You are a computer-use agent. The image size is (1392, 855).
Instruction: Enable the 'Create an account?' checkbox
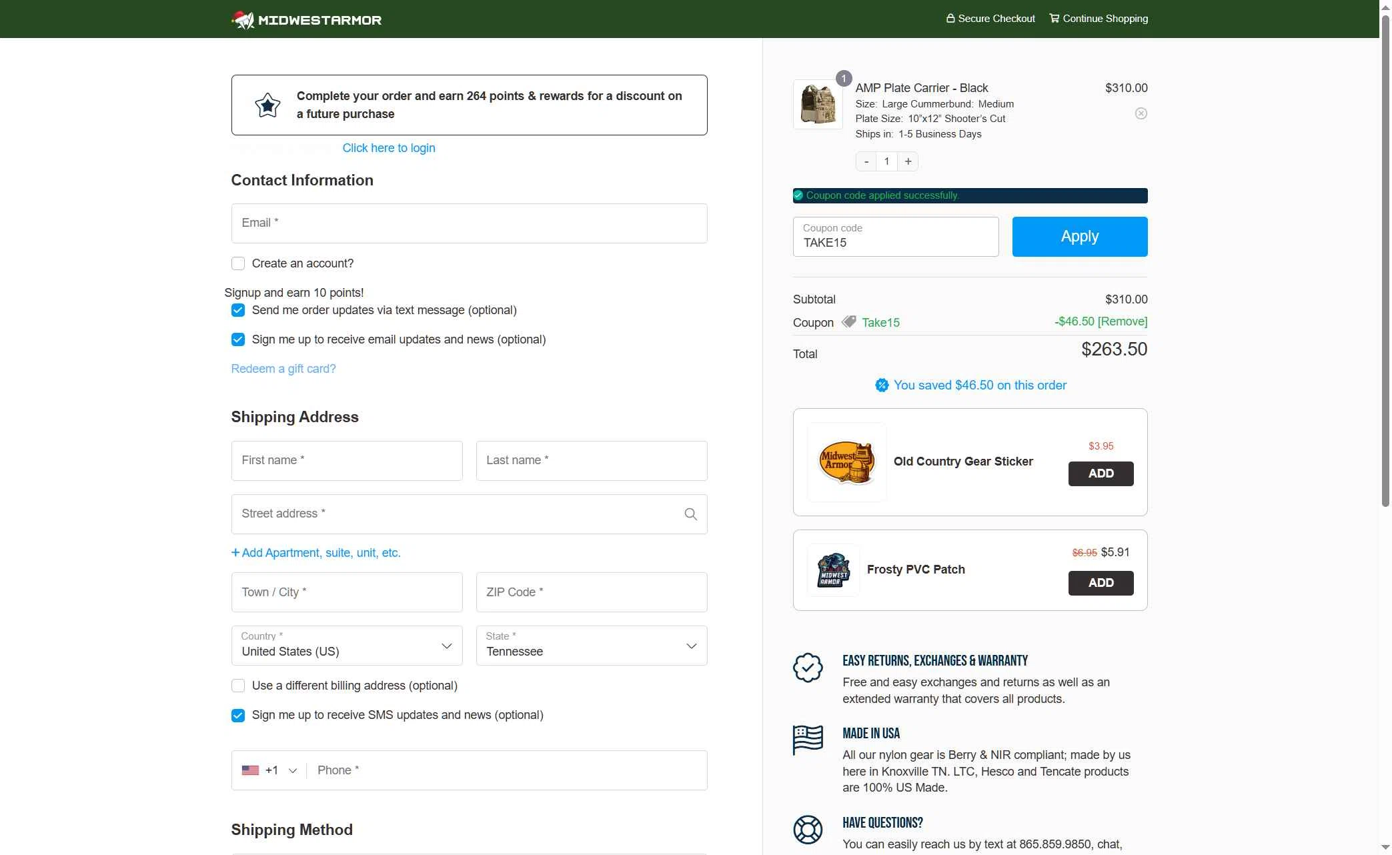[237, 263]
